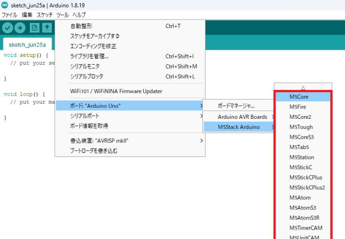
Task: Select ブートローダを書き込む menu entry
Action: pos(130,151)
